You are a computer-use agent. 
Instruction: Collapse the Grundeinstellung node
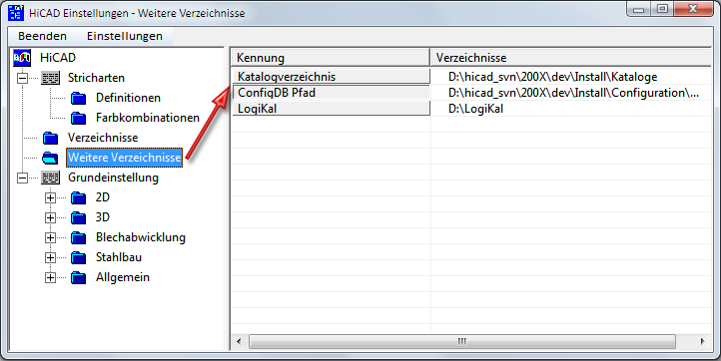[22, 178]
